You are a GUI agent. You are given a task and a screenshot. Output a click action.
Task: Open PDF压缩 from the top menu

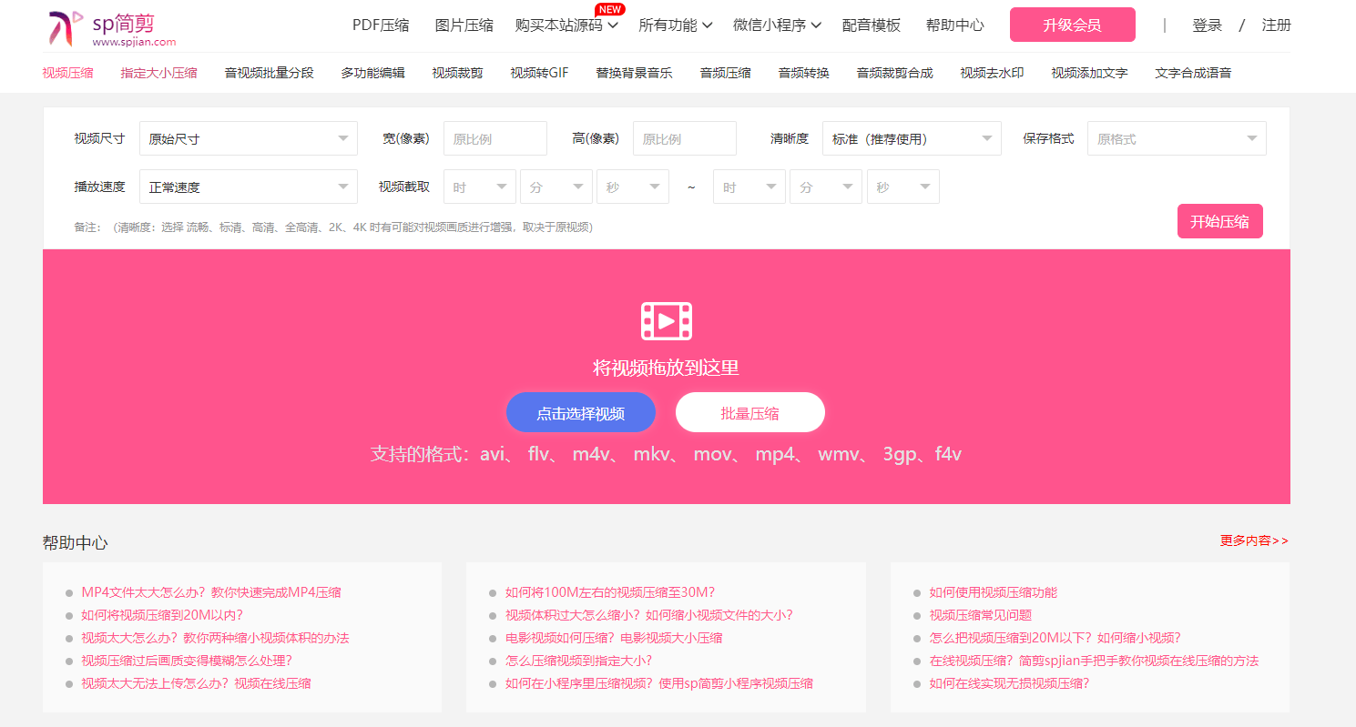380,25
